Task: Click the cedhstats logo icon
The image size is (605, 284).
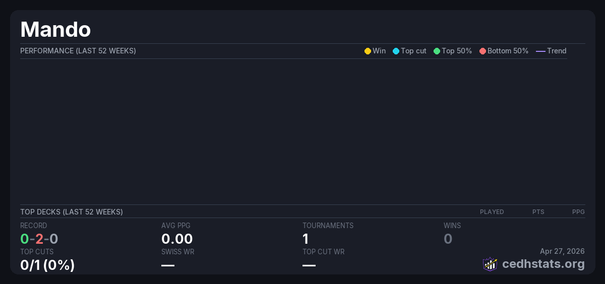Action: pos(490,264)
